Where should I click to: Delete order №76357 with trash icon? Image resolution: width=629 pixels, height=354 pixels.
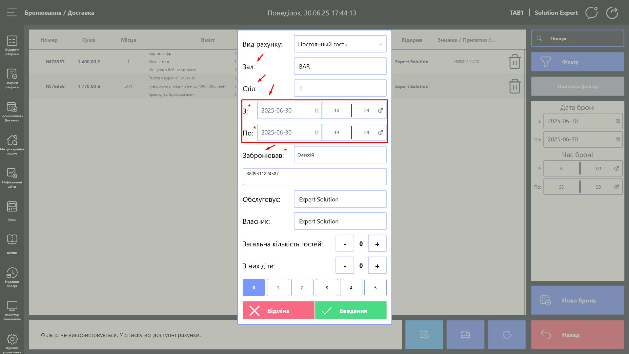(515, 62)
